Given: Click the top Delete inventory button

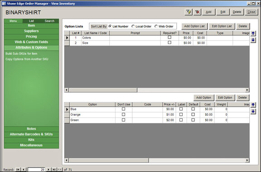Looking at the screenshot, I should coord(237,12).
